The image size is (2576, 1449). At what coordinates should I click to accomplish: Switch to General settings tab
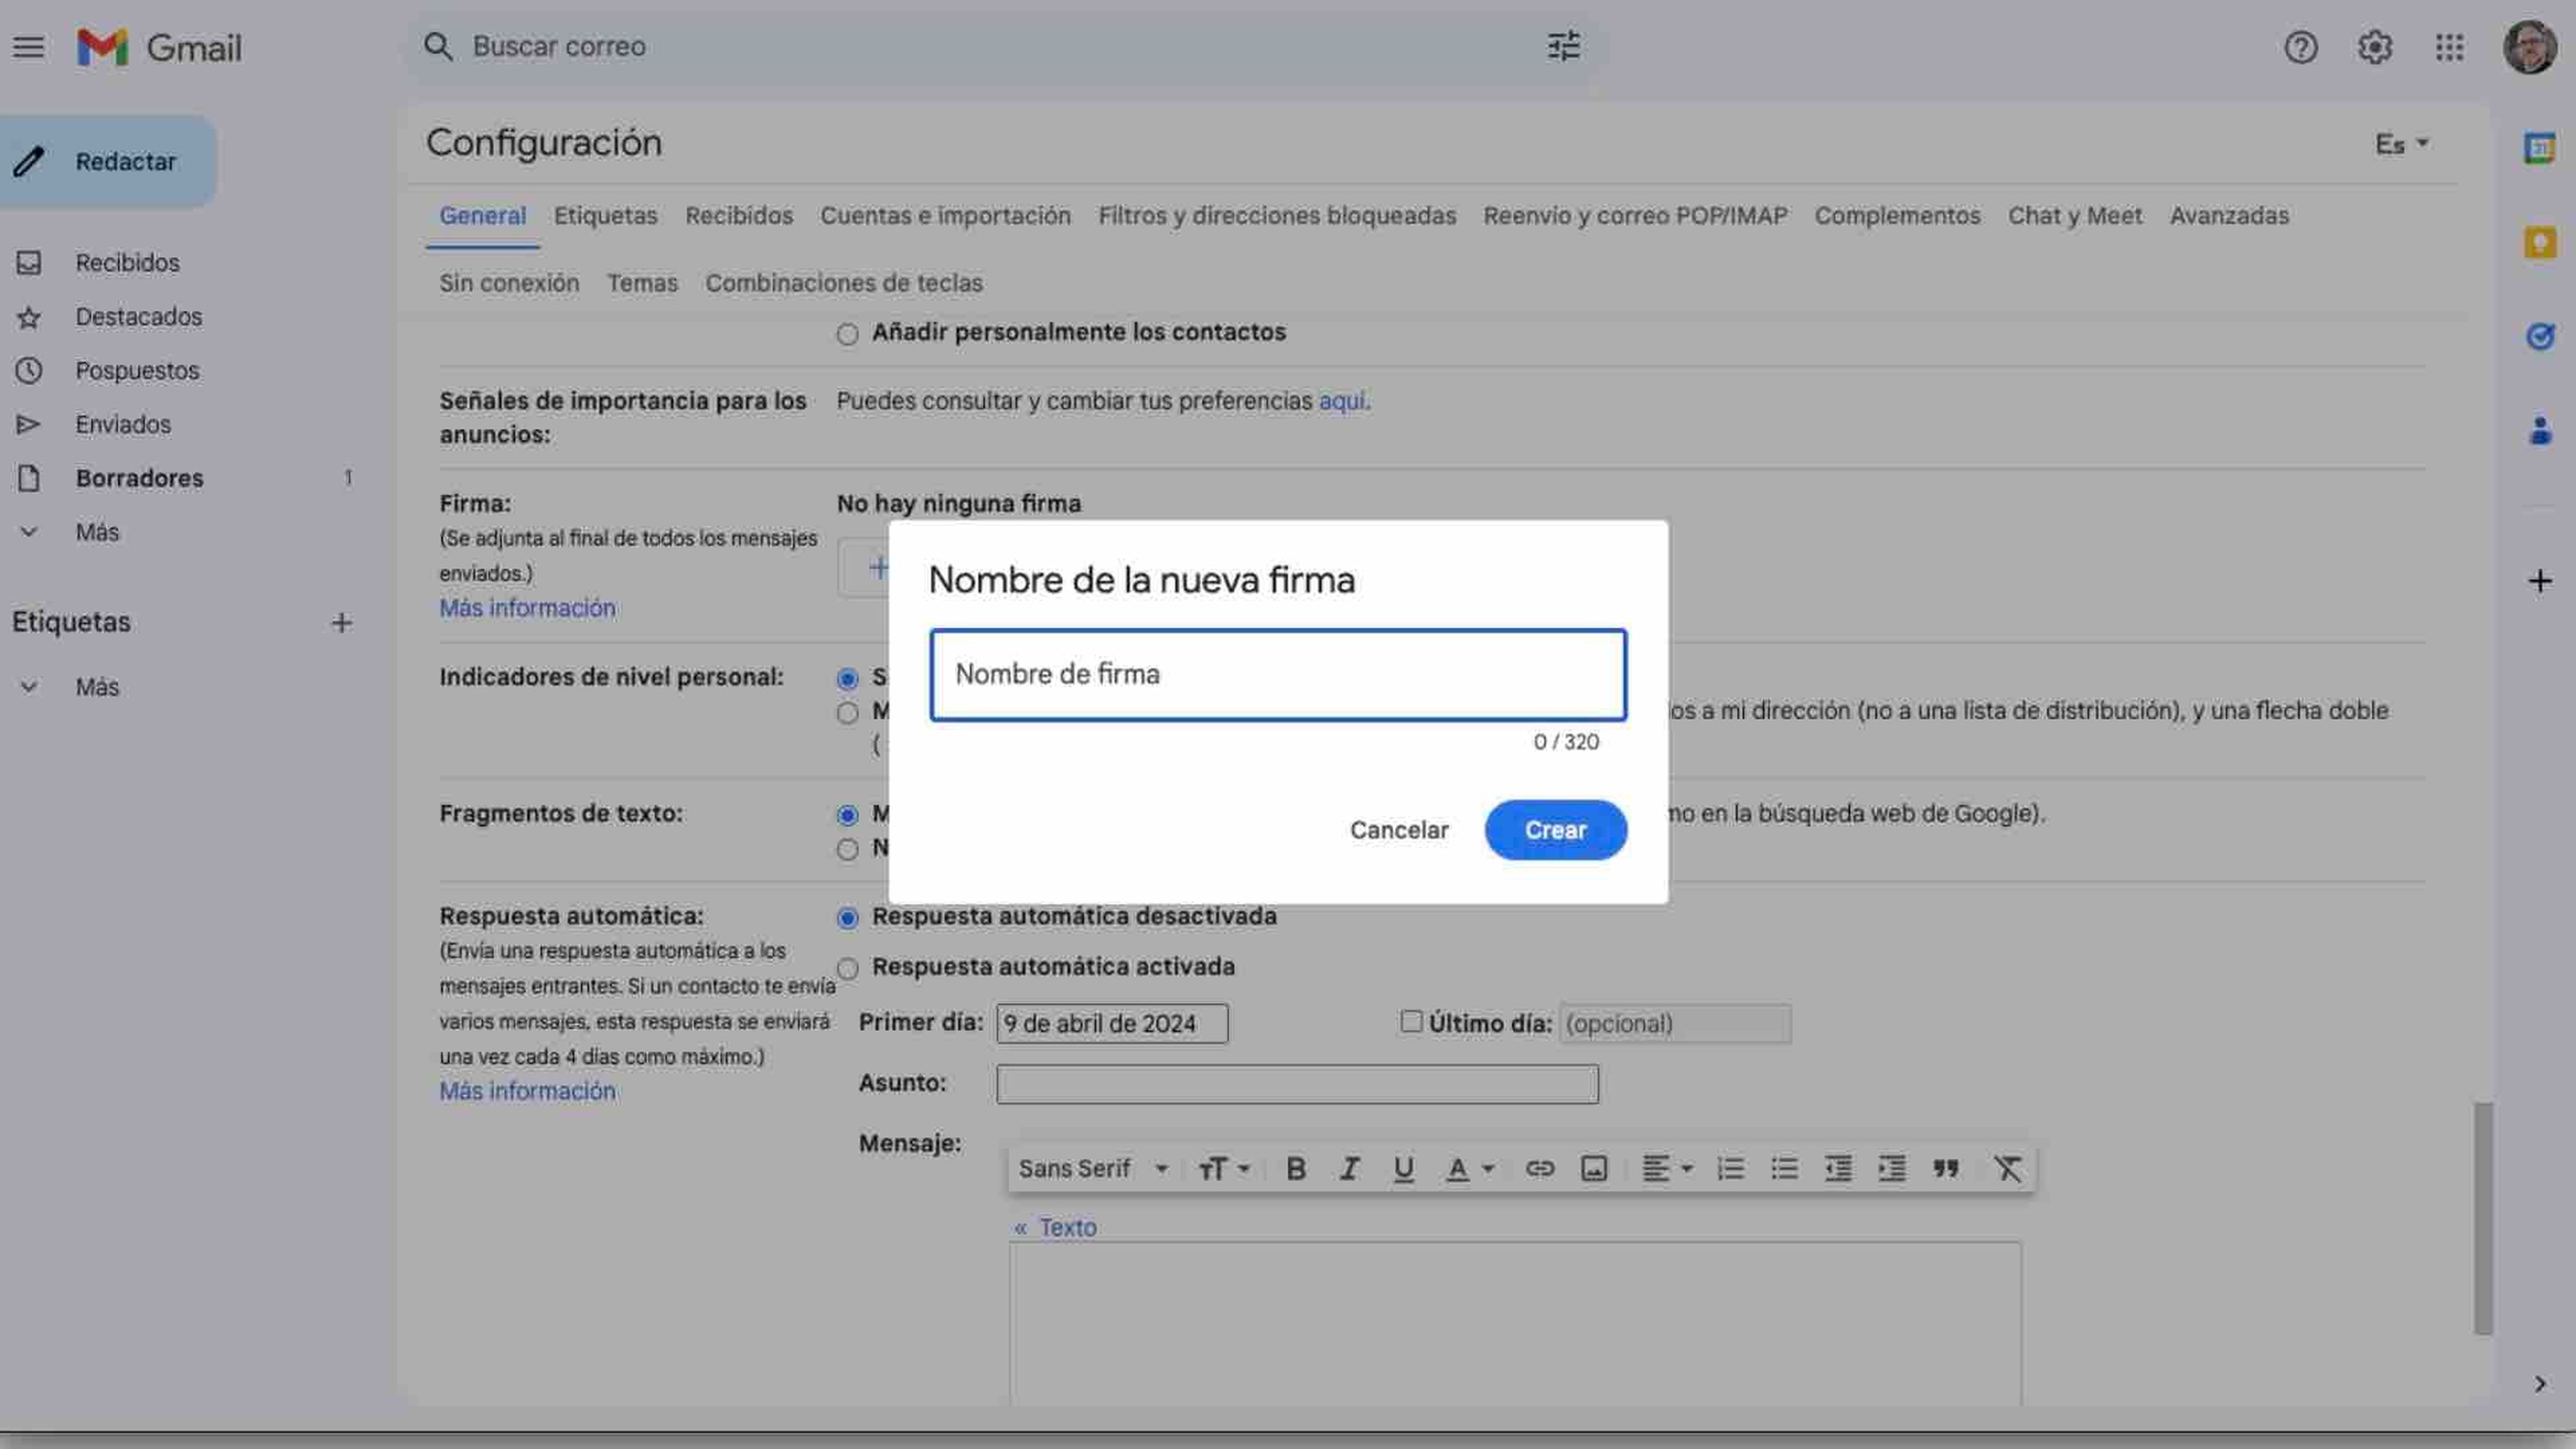(482, 216)
